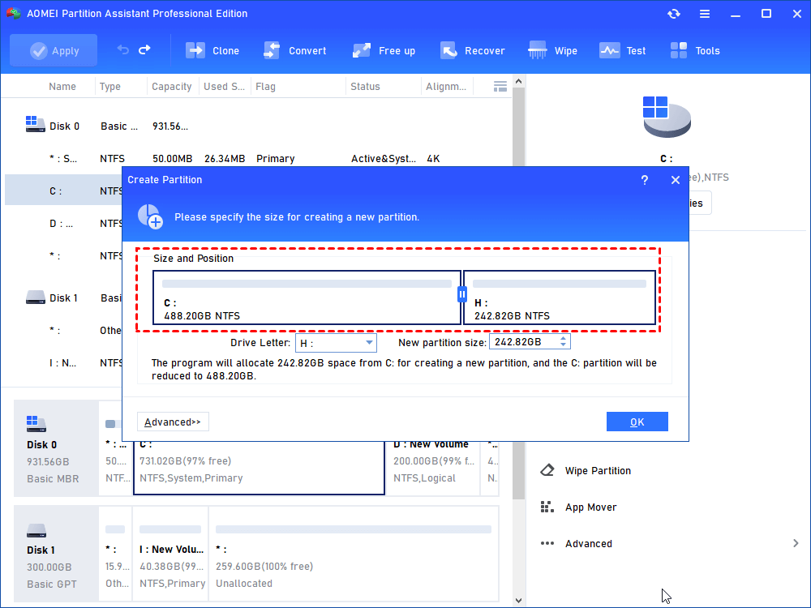The width and height of the screenshot is (811, 608).
Task: Open the Clone tool
Action: 212,50
